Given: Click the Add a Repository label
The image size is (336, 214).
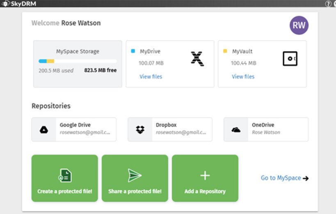Looking at the screenshot, I should [205, 191].
